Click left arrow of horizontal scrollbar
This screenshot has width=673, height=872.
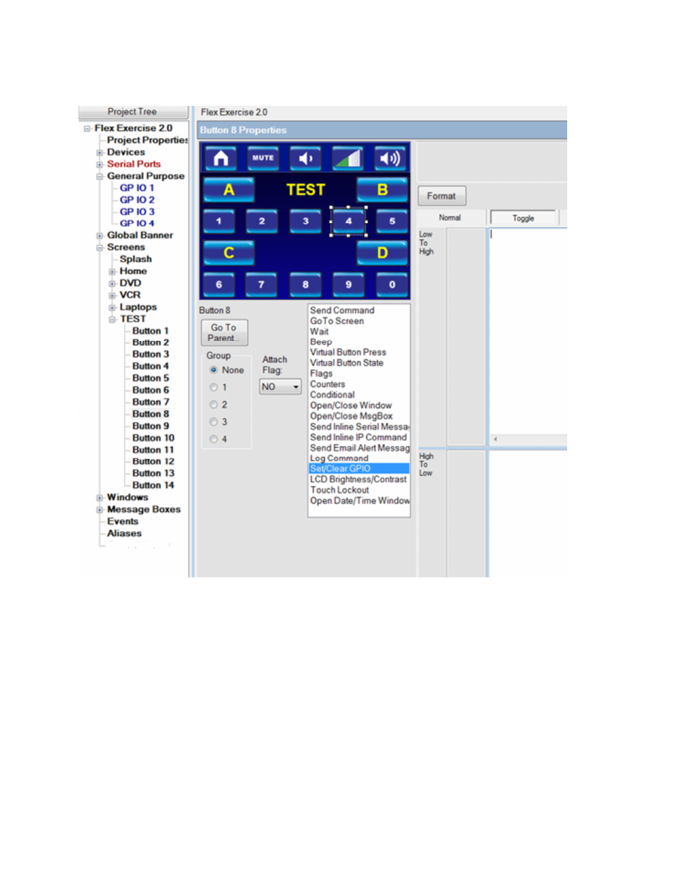[495, 439]
